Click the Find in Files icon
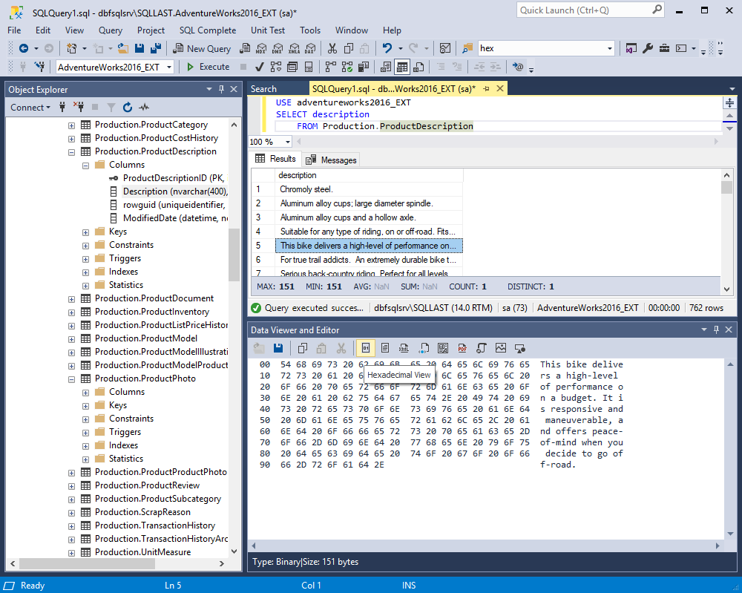The image size is (742, 593). (x=467, y=48)
